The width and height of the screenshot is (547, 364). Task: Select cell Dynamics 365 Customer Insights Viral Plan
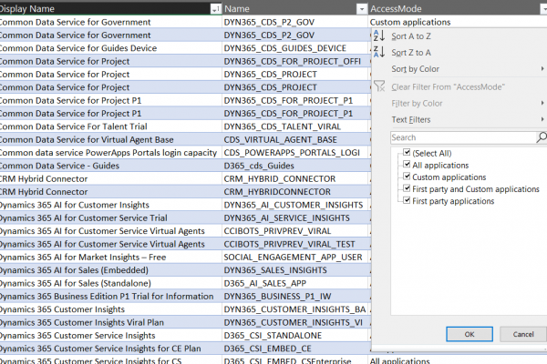pyautogui.click(x=110, y=322)
